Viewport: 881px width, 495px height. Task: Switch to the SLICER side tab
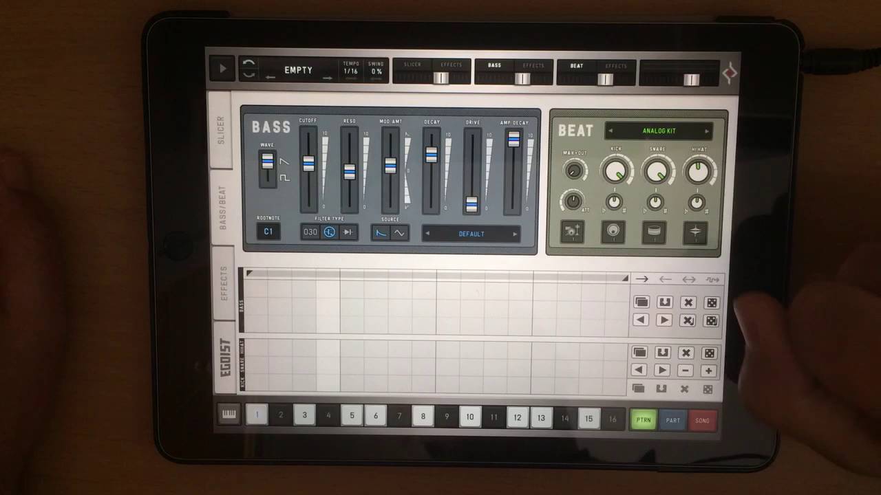(x=221, y=130)
